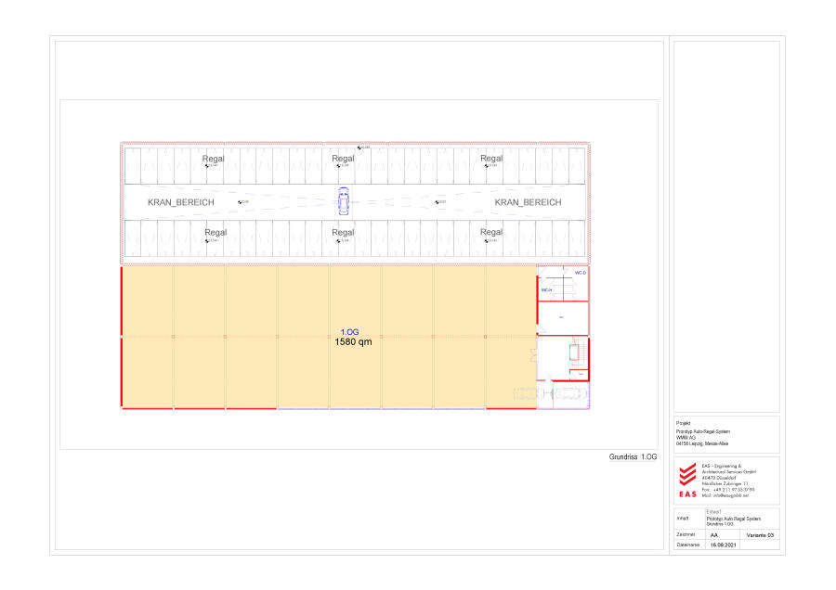Click the top-left Regal label
Image resolution: width=836 pixels, height=590 pixels.
click(215, 159)
